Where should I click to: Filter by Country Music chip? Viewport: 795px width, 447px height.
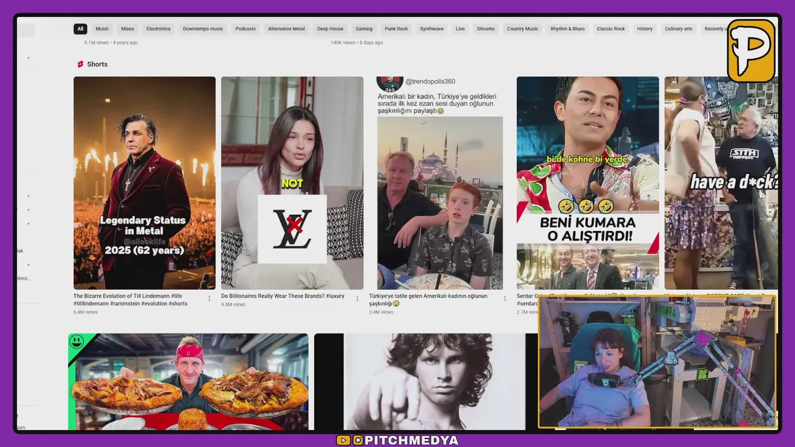click(522, 29)
